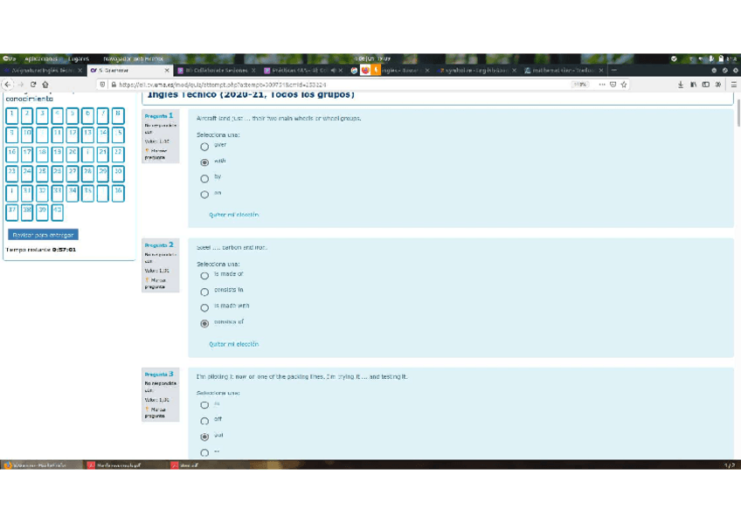Choose 'is made with' for question 2
This screenshot has width=741, height=523.
pyautogui.click(x=204, y=307)
